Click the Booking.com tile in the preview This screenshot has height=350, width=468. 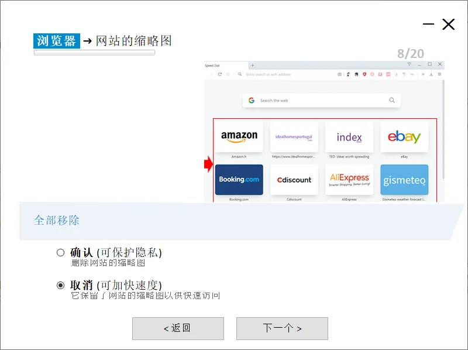(x=239, y=180)
